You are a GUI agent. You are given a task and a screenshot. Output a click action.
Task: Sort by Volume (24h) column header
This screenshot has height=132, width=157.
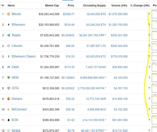119,6
